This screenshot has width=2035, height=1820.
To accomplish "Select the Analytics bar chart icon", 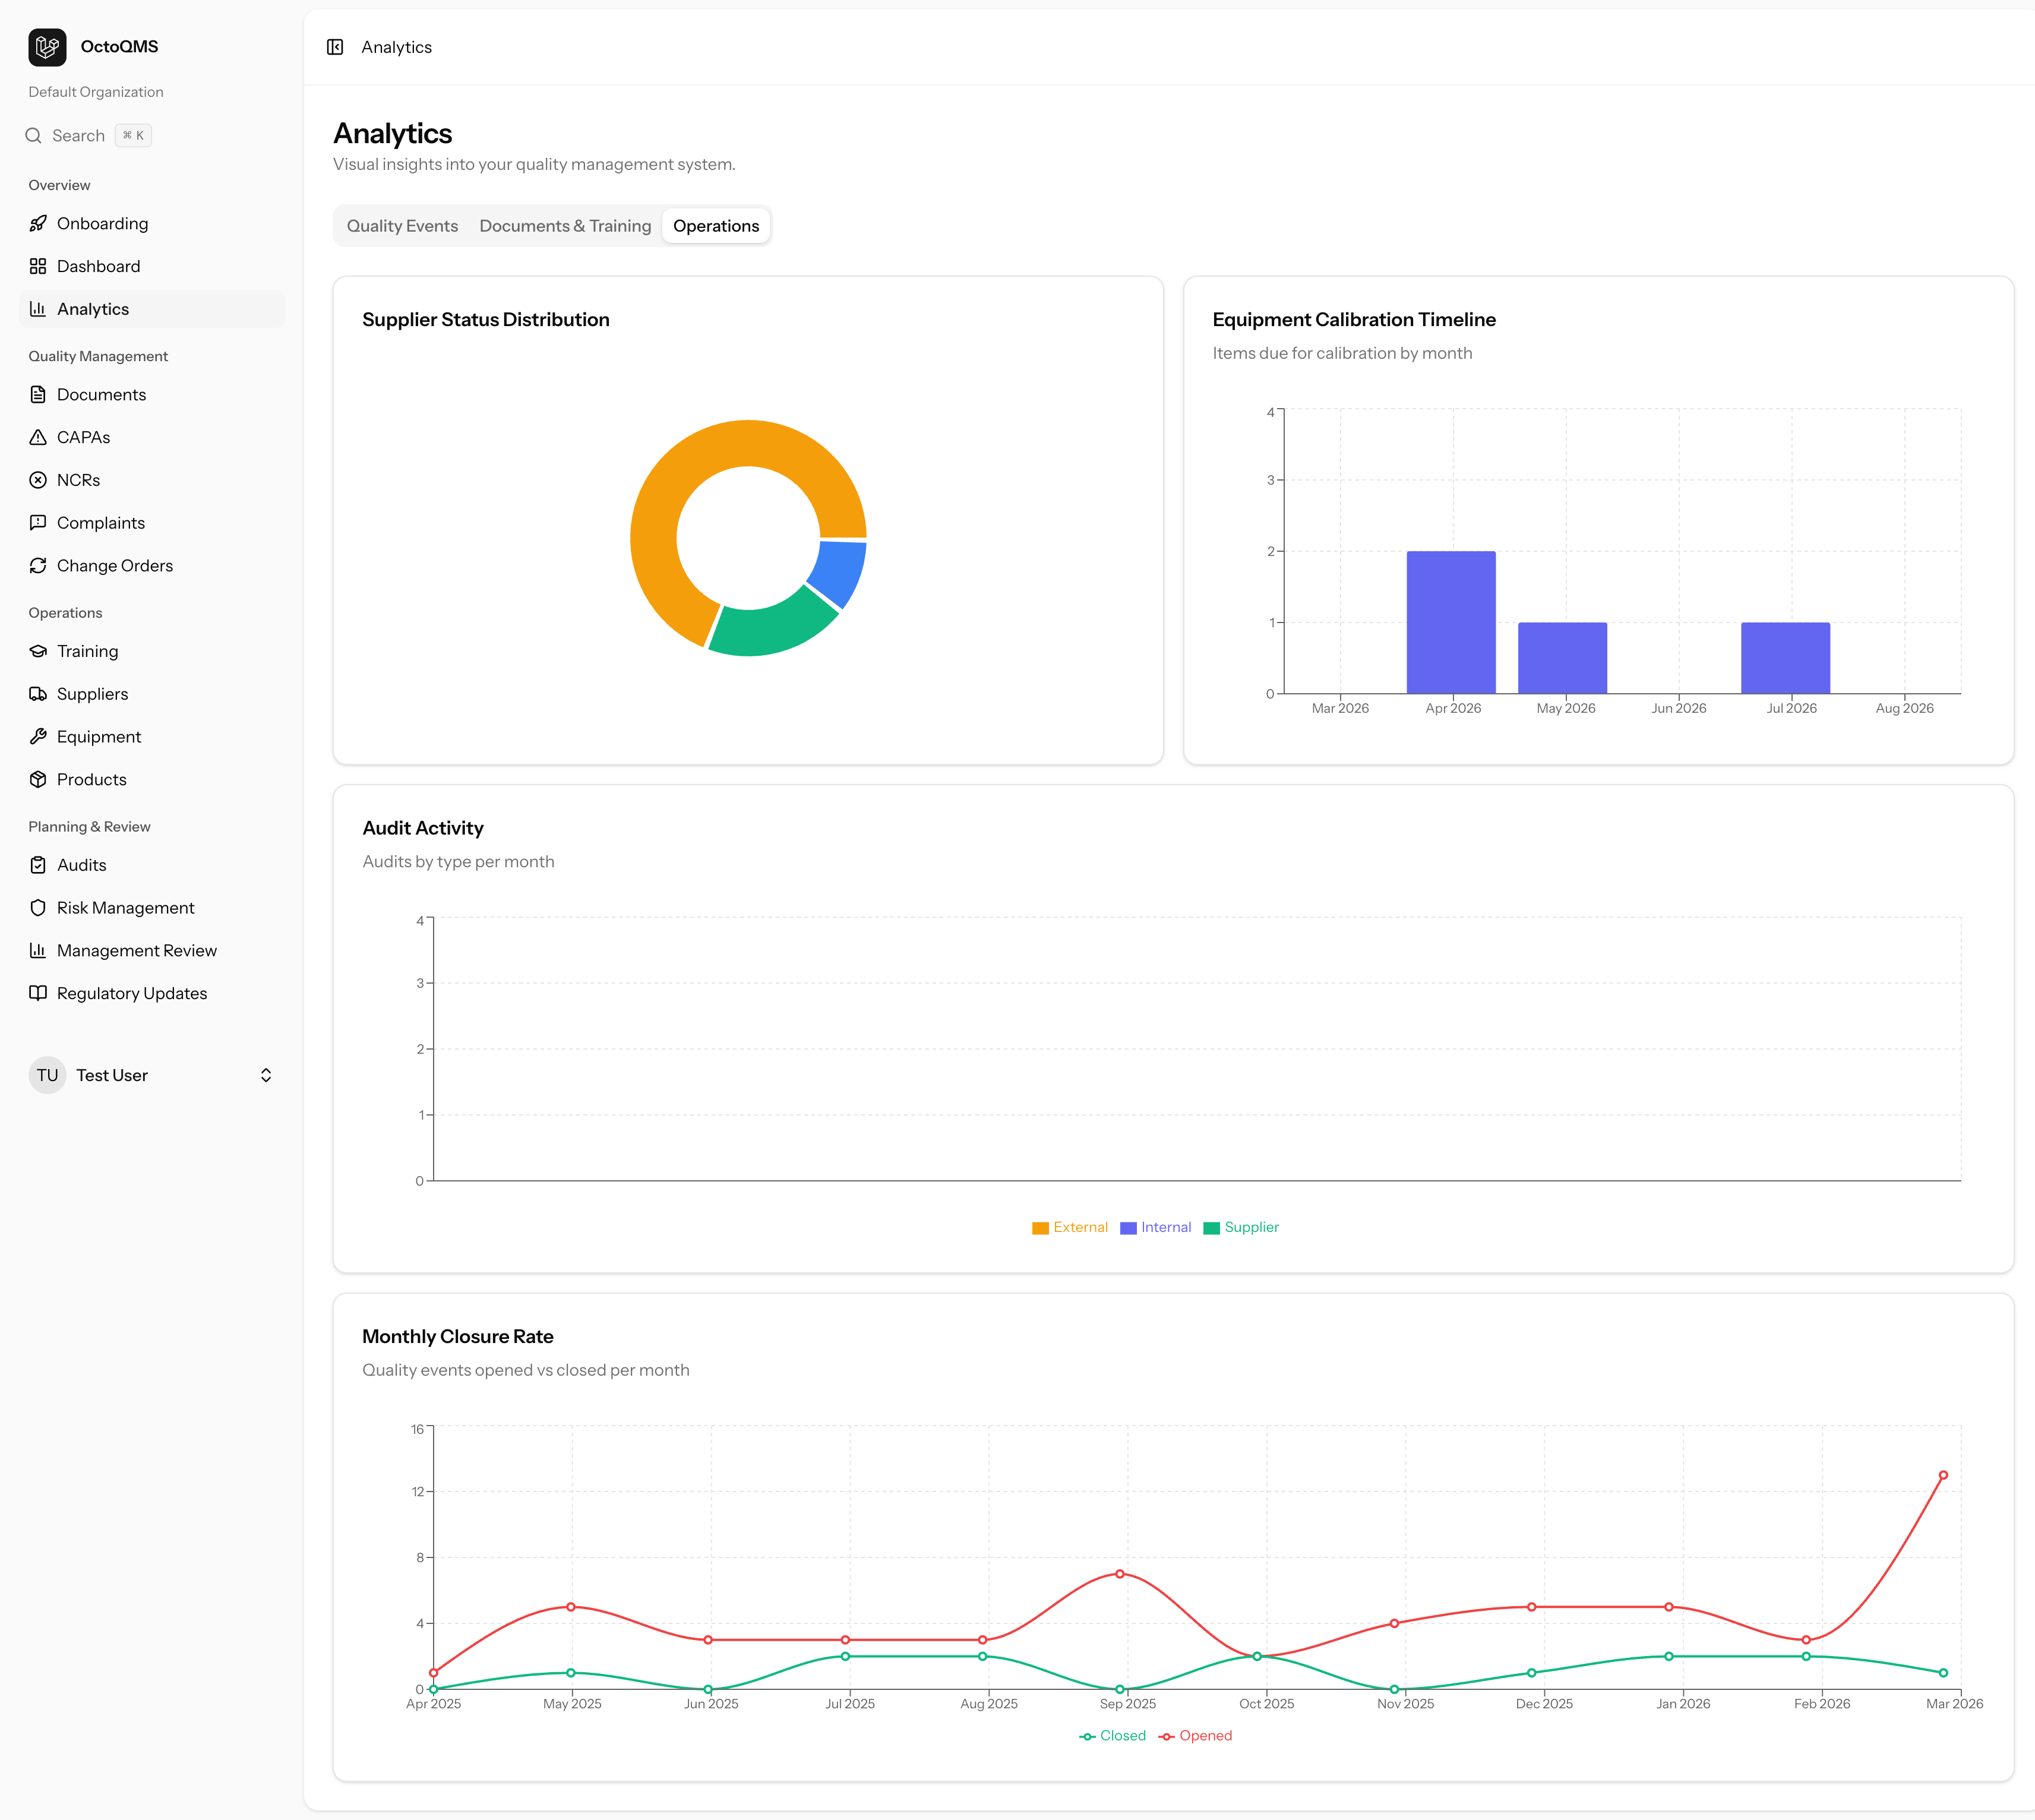I will (38, 309).
